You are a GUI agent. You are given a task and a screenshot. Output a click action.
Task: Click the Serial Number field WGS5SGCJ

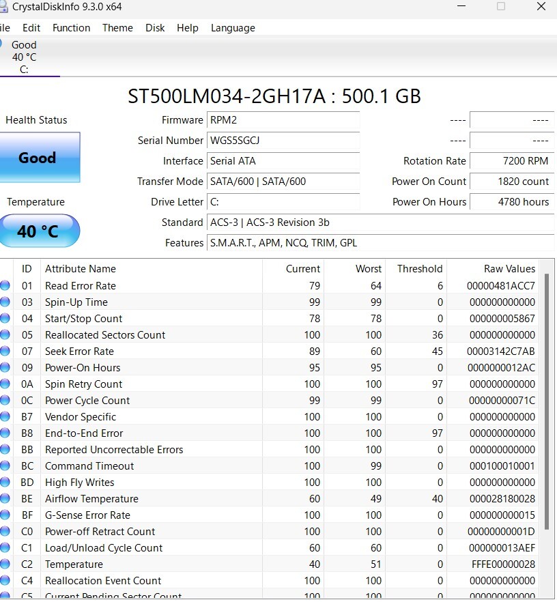283,141
